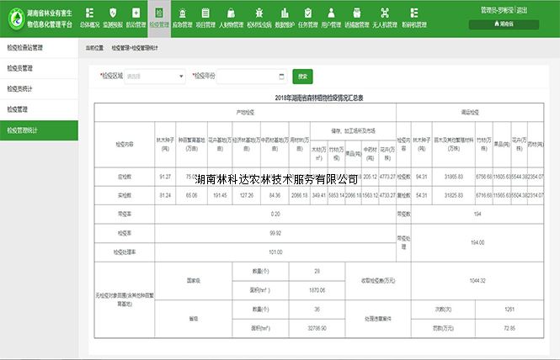
Task: Open 检疫管理 sidebar item
Action: [x=39, y=109]
